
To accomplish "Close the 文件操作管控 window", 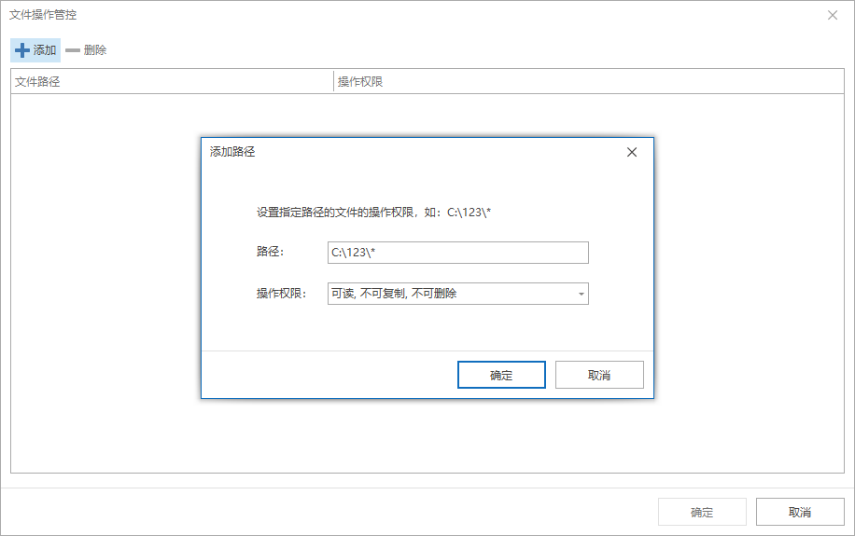I will [832, 15].
